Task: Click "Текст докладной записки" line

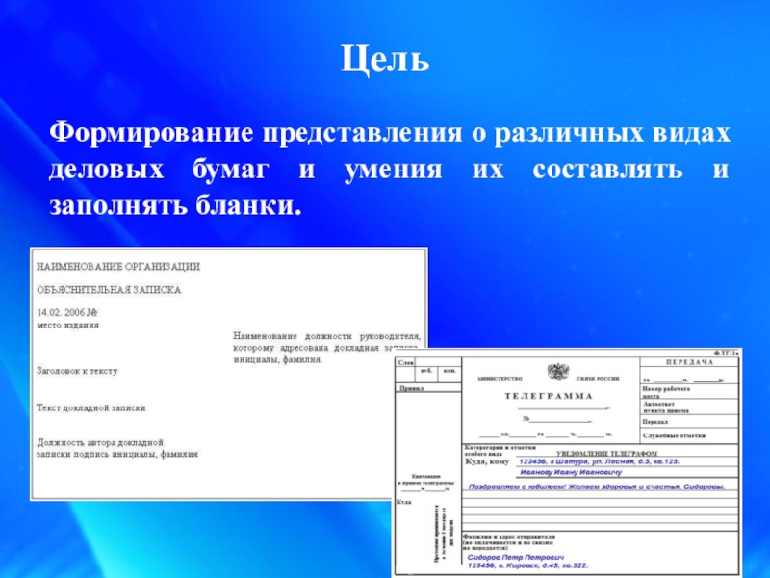Action: (90, 407)
